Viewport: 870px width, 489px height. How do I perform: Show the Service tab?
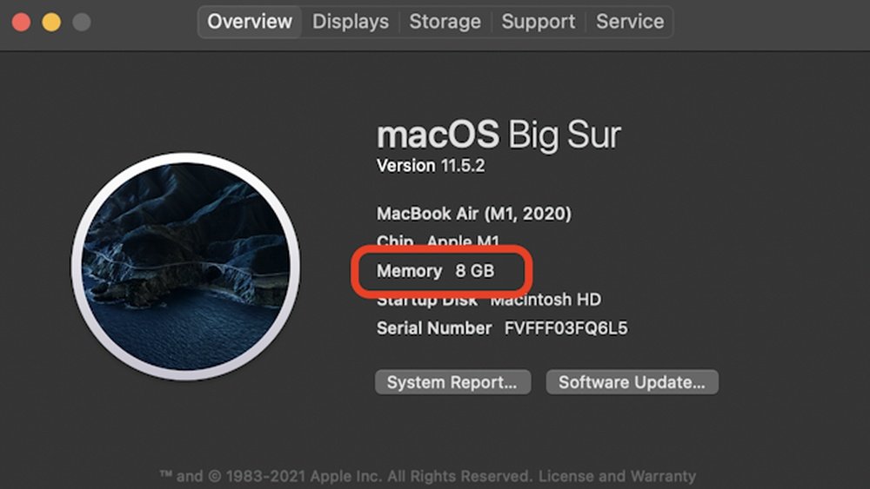(630, 22)
